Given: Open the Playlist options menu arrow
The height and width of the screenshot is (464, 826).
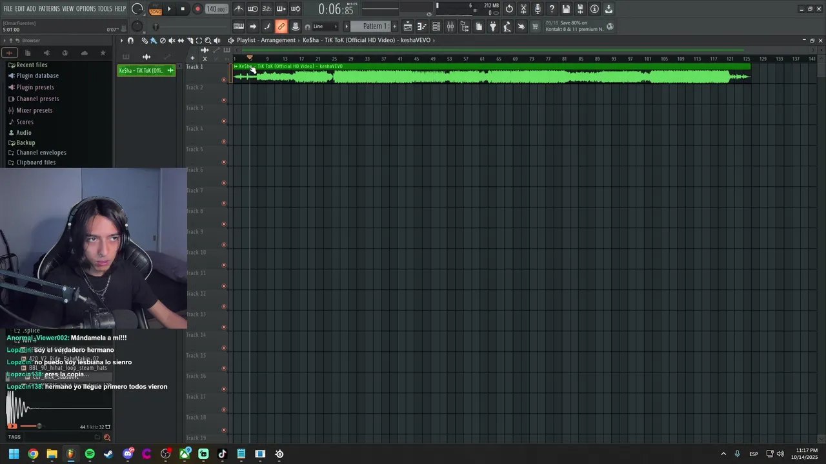Looking at the screenshot, I should pos(121,41).
